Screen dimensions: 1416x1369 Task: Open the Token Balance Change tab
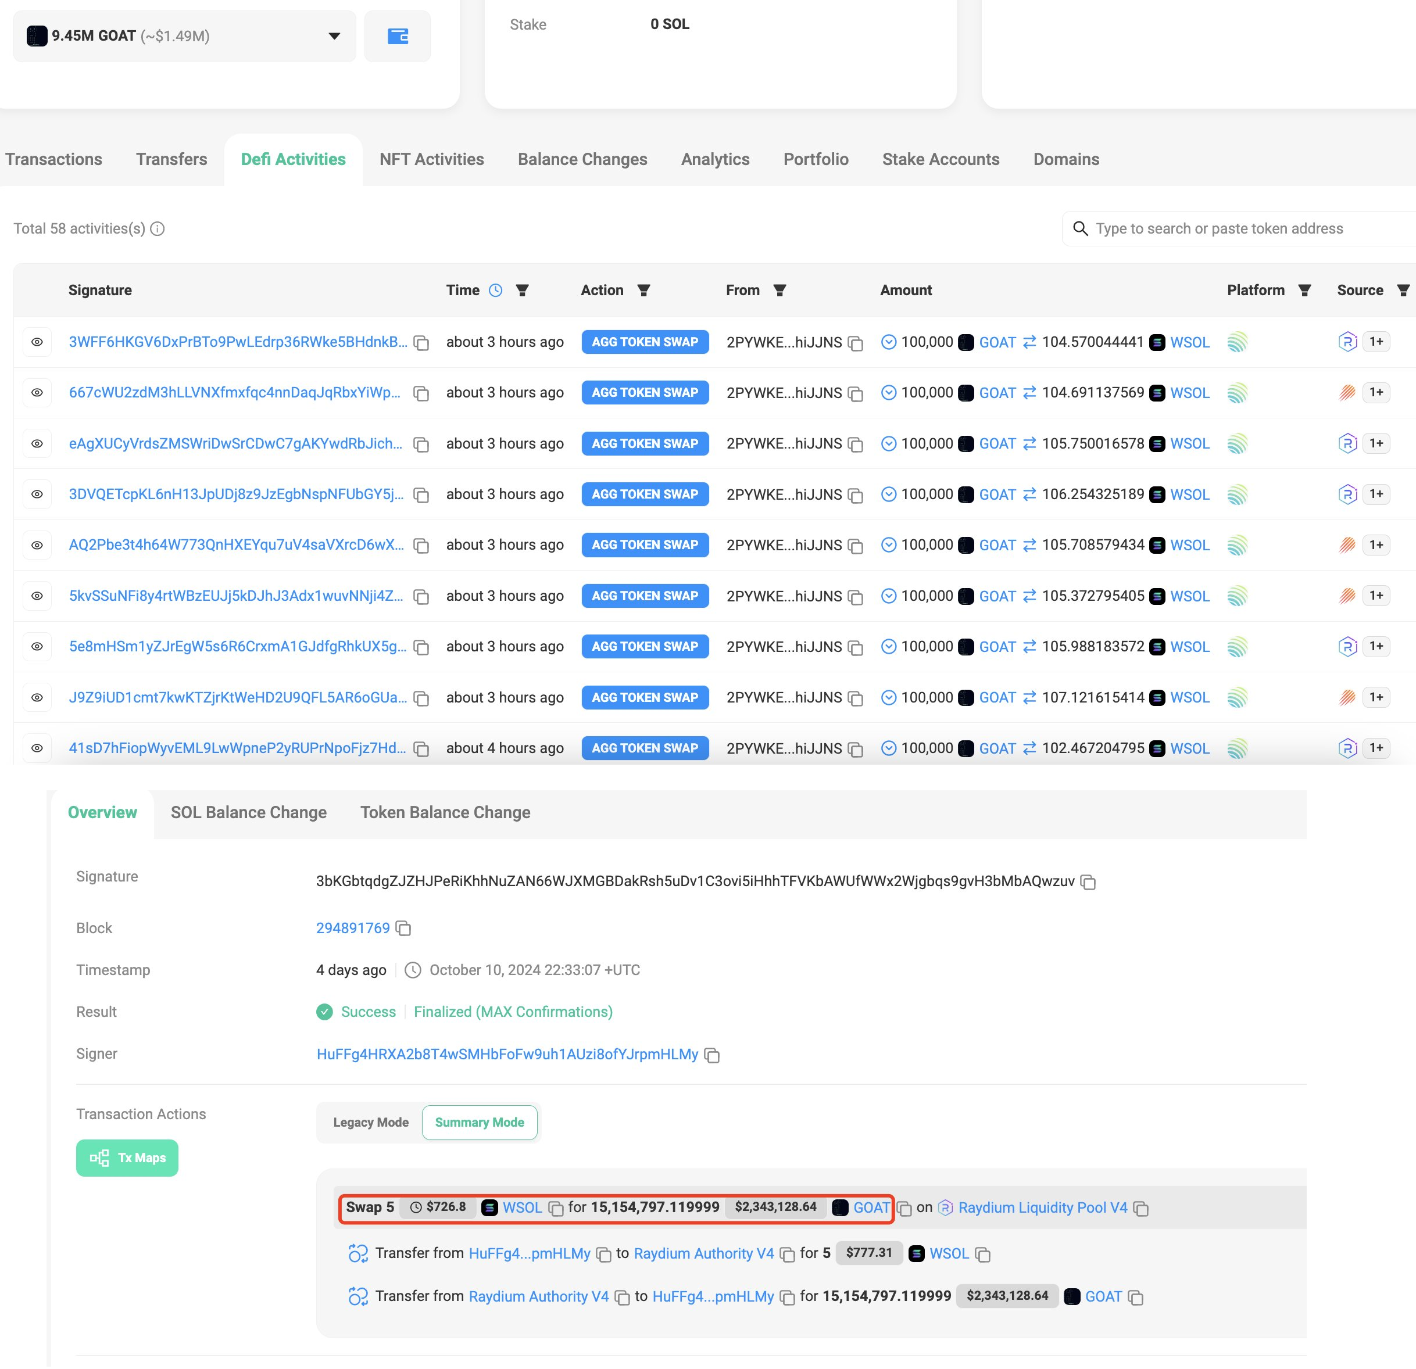coord(445,812)
